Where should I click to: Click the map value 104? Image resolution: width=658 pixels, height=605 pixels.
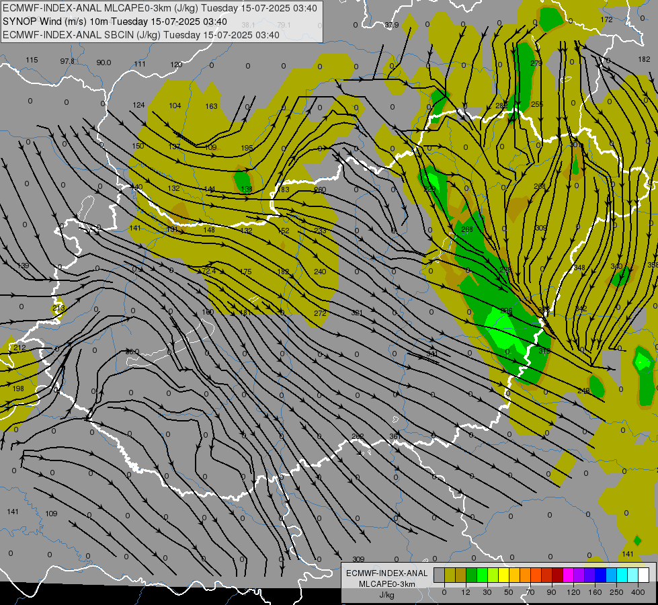point(175,106)
